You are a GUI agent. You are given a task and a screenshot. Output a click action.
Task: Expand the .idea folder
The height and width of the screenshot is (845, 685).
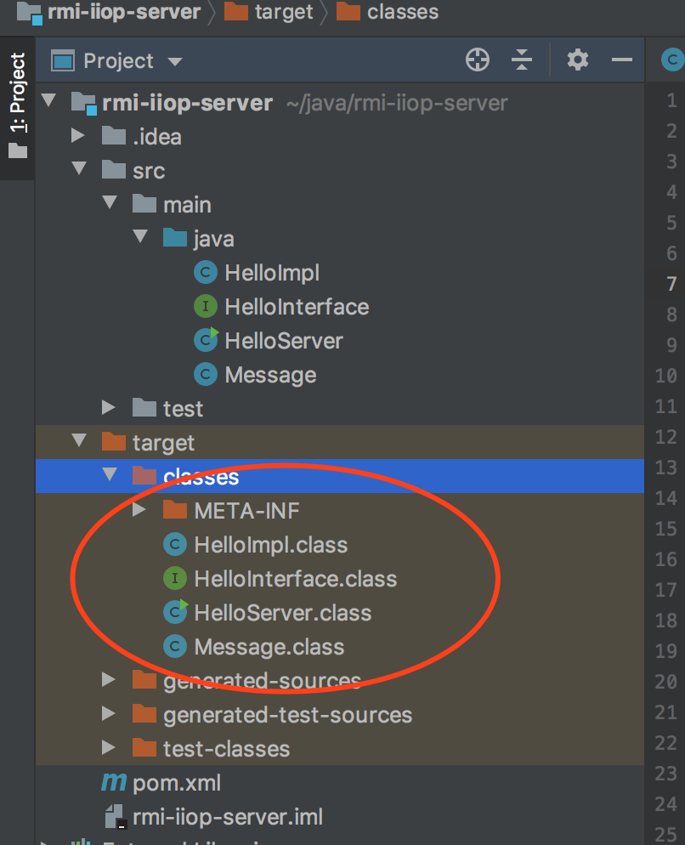click(x=78, y=135)
